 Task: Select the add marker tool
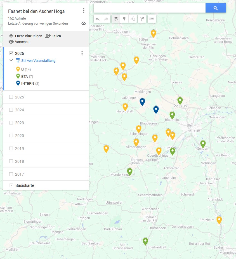[124, 19]
